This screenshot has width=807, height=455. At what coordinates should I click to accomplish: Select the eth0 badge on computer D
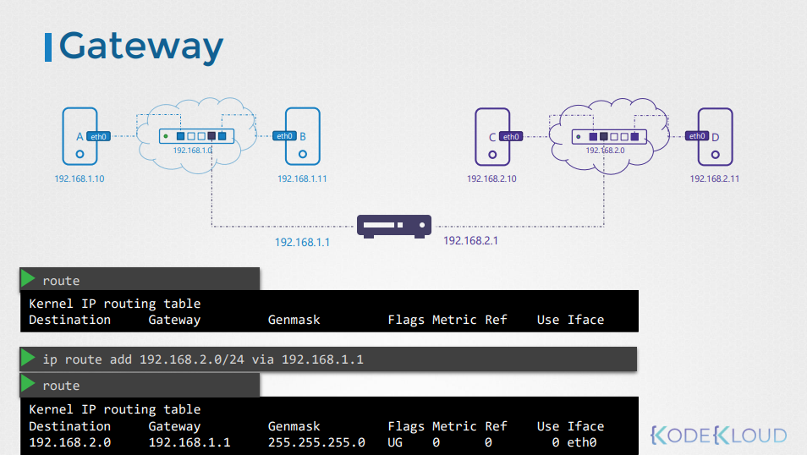(x=697, y=135)
